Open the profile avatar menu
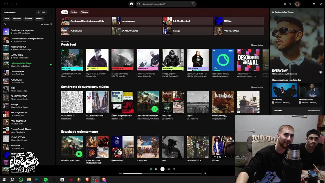This screenshot has height=183, width=325. pyautogui.click(x=297, y=4)
